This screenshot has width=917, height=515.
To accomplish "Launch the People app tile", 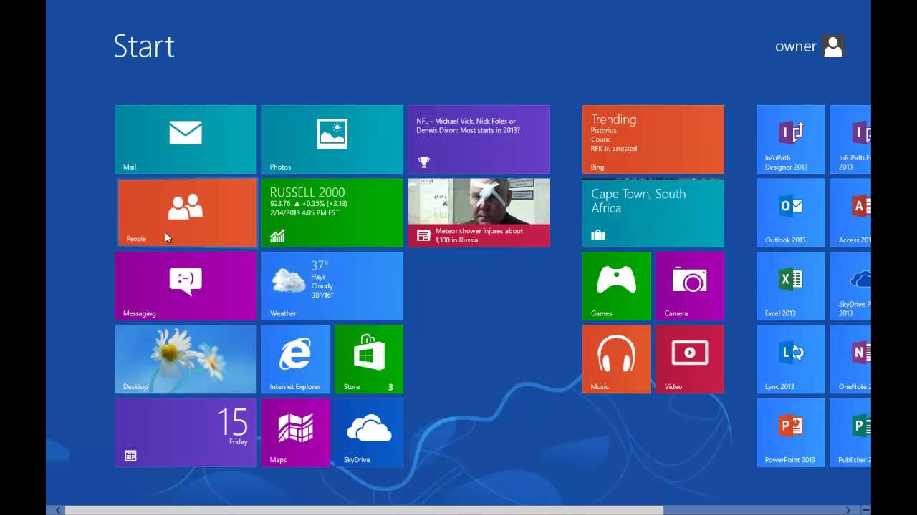I will pos(186,212).
